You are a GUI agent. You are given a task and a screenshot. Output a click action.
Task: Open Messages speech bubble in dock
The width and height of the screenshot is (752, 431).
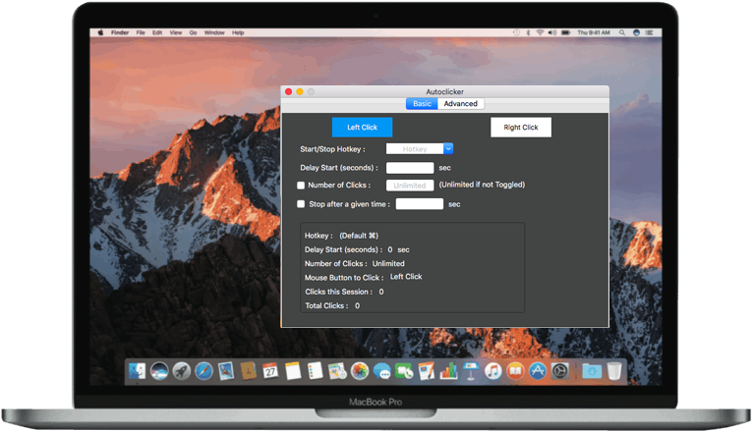[381, 371]
